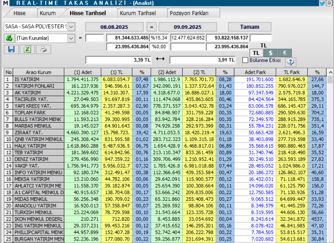The width and height of the screenshot is (334, 243).
Task: Open the Pozisyon Farkları tab
Action: pyautogui.click(x=189, y=13)
